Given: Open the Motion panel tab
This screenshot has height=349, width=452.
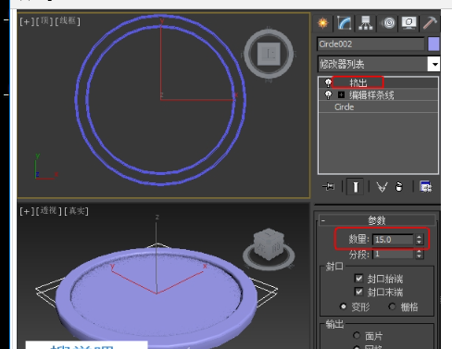Looking at the screenshot, I should 389,23.
